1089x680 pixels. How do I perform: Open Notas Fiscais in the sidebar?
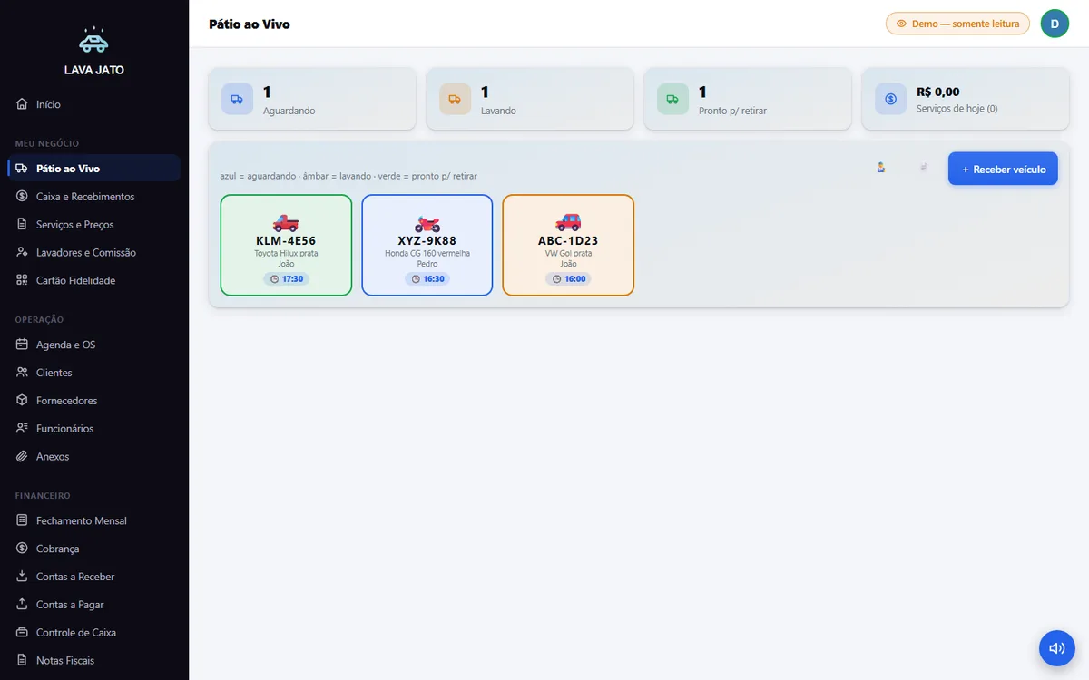(94, 661)
